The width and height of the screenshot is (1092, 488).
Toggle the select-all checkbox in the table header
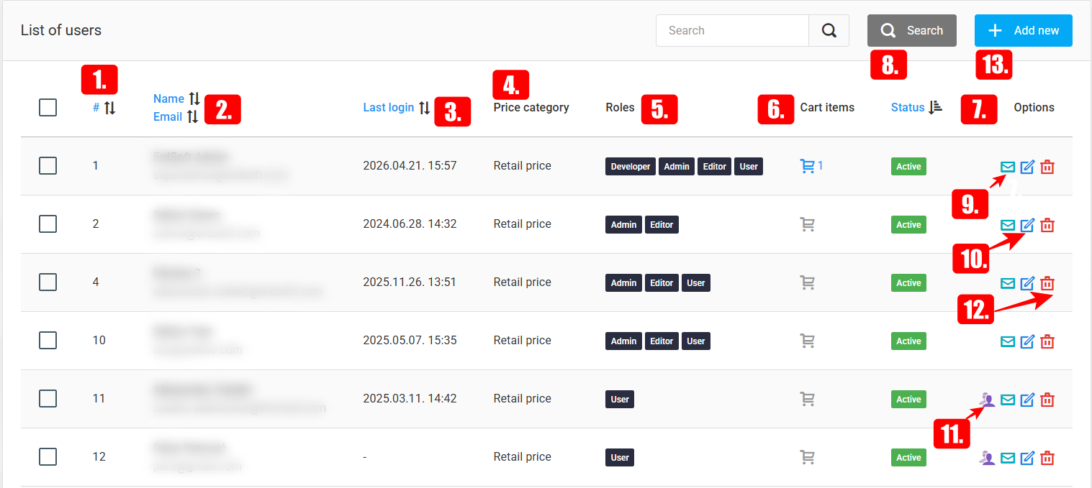coord(48,108)
